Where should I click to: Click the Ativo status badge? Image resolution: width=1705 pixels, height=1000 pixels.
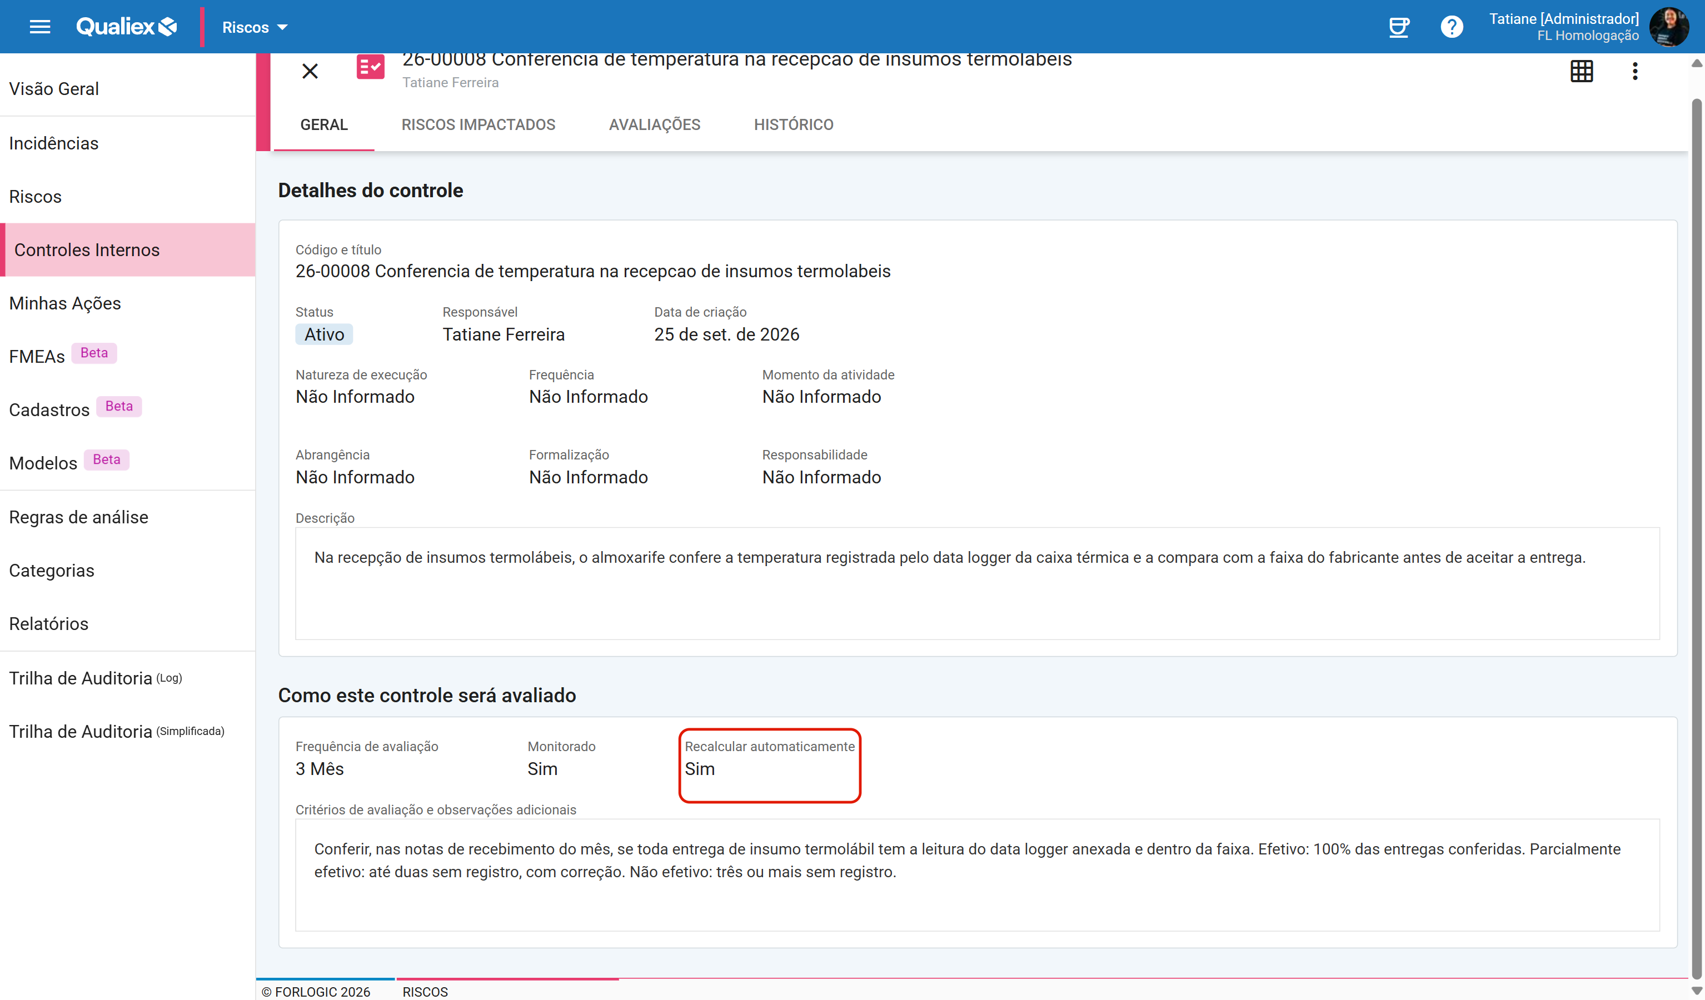(x=324, y=334)
